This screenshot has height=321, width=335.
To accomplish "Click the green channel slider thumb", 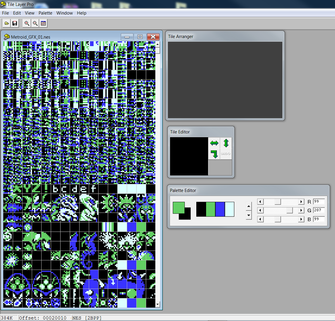I will [290, 210].
